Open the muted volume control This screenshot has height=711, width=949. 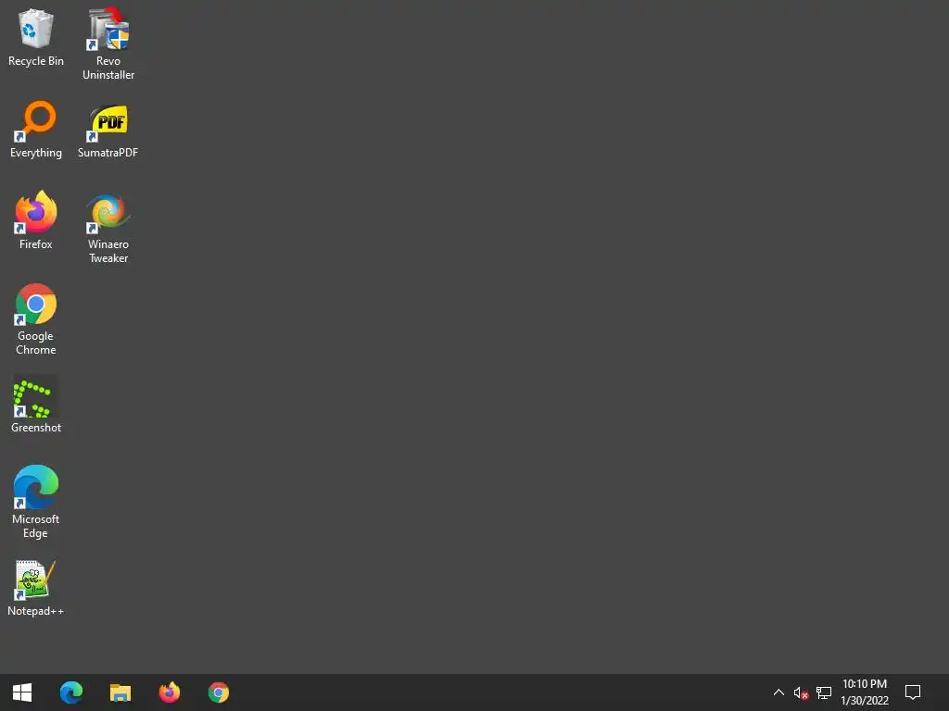pyautogui.click(x=801, y=692)
